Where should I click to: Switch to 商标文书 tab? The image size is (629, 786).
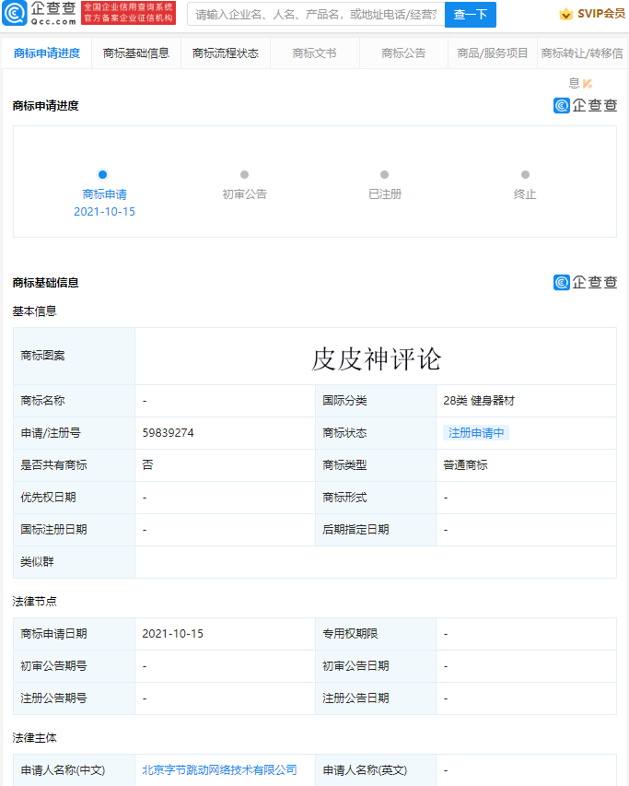click(x=315, y=53)
